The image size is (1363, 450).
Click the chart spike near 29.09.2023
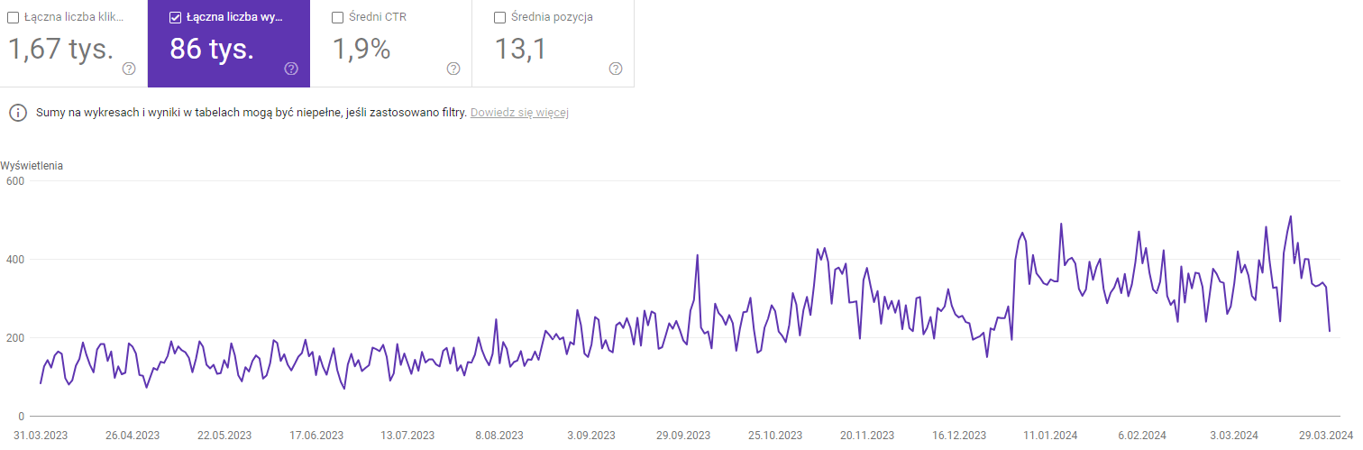(x=698, y=255)
